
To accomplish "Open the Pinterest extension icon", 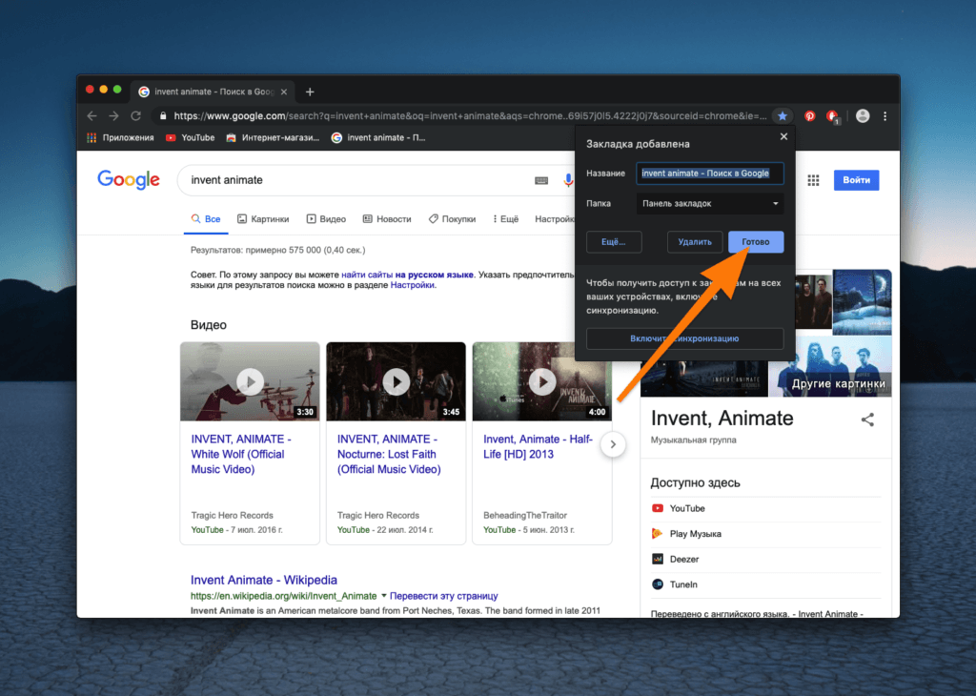I will (809, 115).
